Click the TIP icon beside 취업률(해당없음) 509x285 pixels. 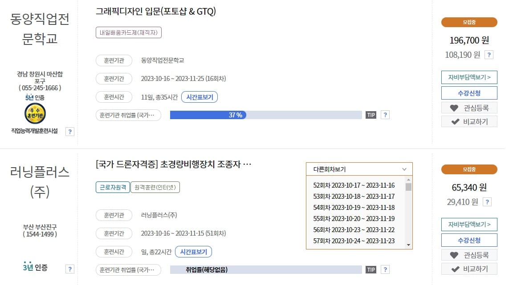click(370, 269)
